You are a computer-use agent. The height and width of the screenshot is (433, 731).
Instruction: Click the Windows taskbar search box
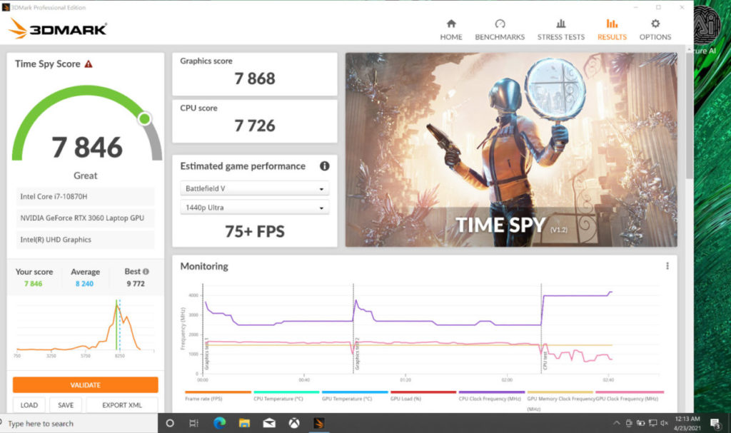79,423
